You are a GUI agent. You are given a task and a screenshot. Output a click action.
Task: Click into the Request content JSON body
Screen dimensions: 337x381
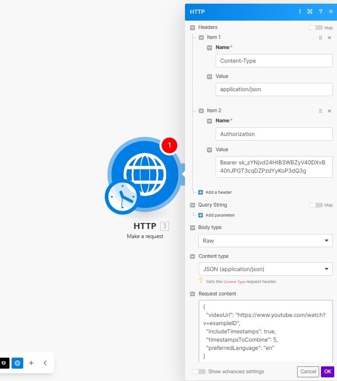[x=265, y=332]
